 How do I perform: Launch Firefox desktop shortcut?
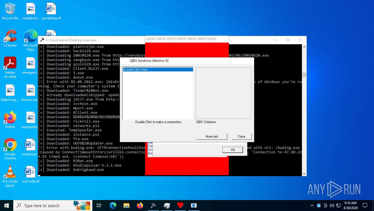pyautogui.click(x=10, y=120)
